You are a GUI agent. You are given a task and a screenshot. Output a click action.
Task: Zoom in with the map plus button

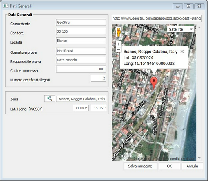coord(119,44)
